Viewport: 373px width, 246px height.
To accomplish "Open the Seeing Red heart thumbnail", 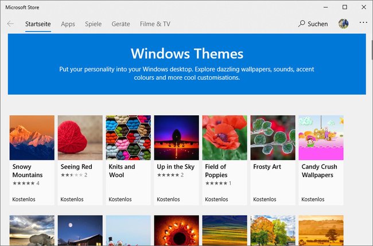I will [x=80, y=138].
